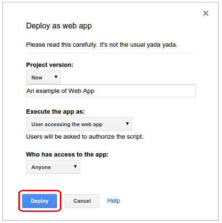Viewport: 222px width, 223px height.
Task: Close the Deploy as web app dialog
Action: tap(206, 13)
